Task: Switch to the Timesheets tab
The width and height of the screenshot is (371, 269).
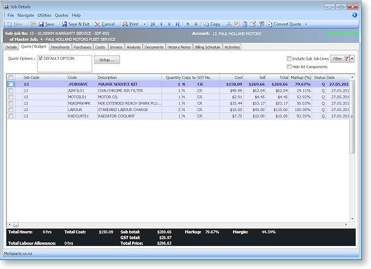Action: [60, 46]
